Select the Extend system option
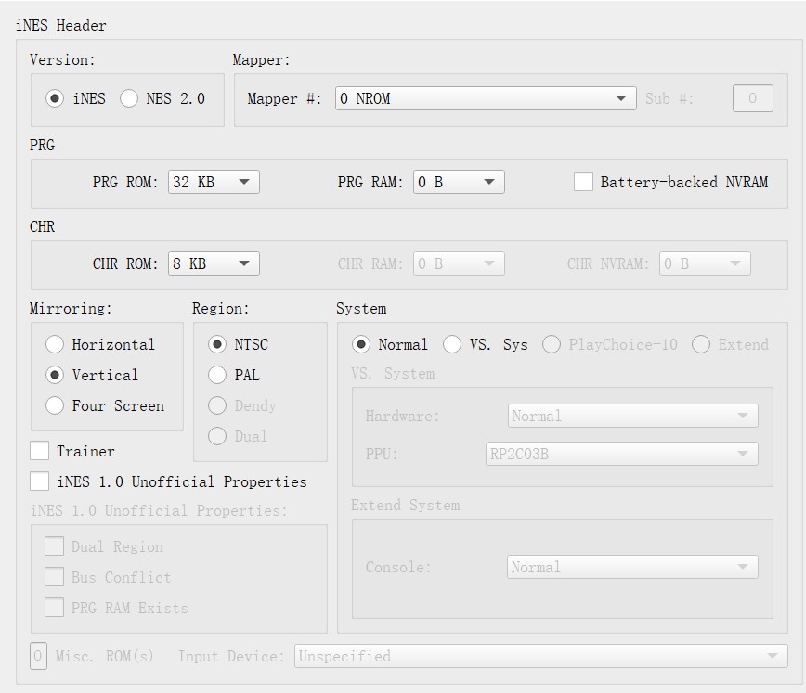This screenshot has width=806, height=693. click(x=701, y=344)
